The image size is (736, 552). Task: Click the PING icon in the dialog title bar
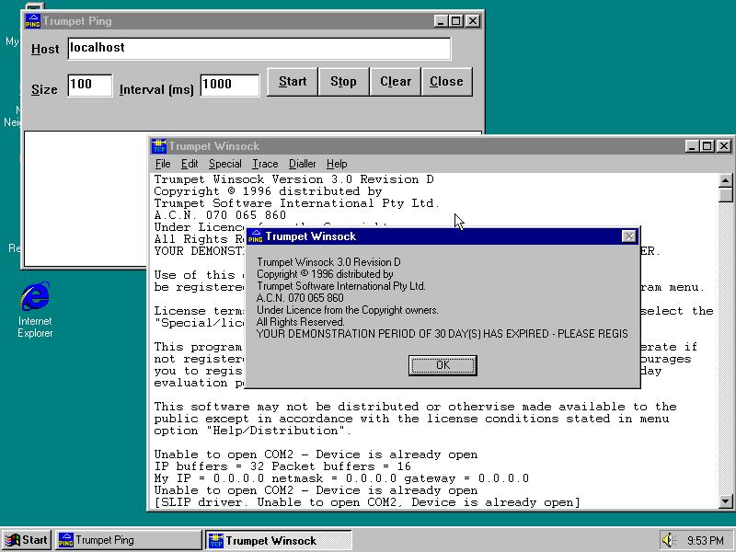coord(255,236)
